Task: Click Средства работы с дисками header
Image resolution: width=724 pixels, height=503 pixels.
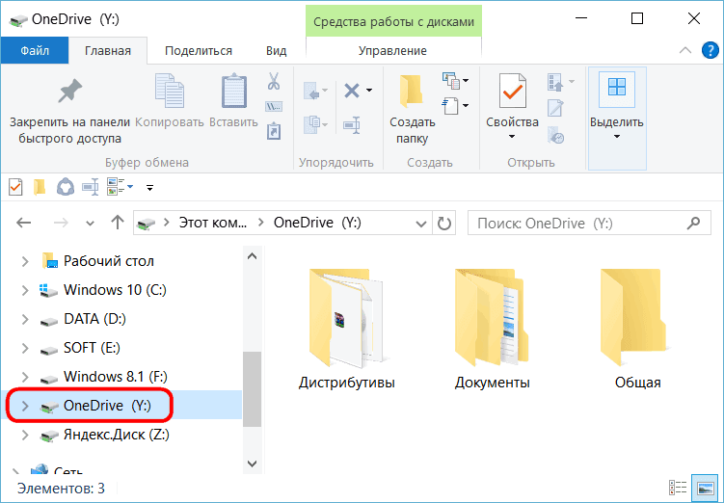Action: (394, 22)
